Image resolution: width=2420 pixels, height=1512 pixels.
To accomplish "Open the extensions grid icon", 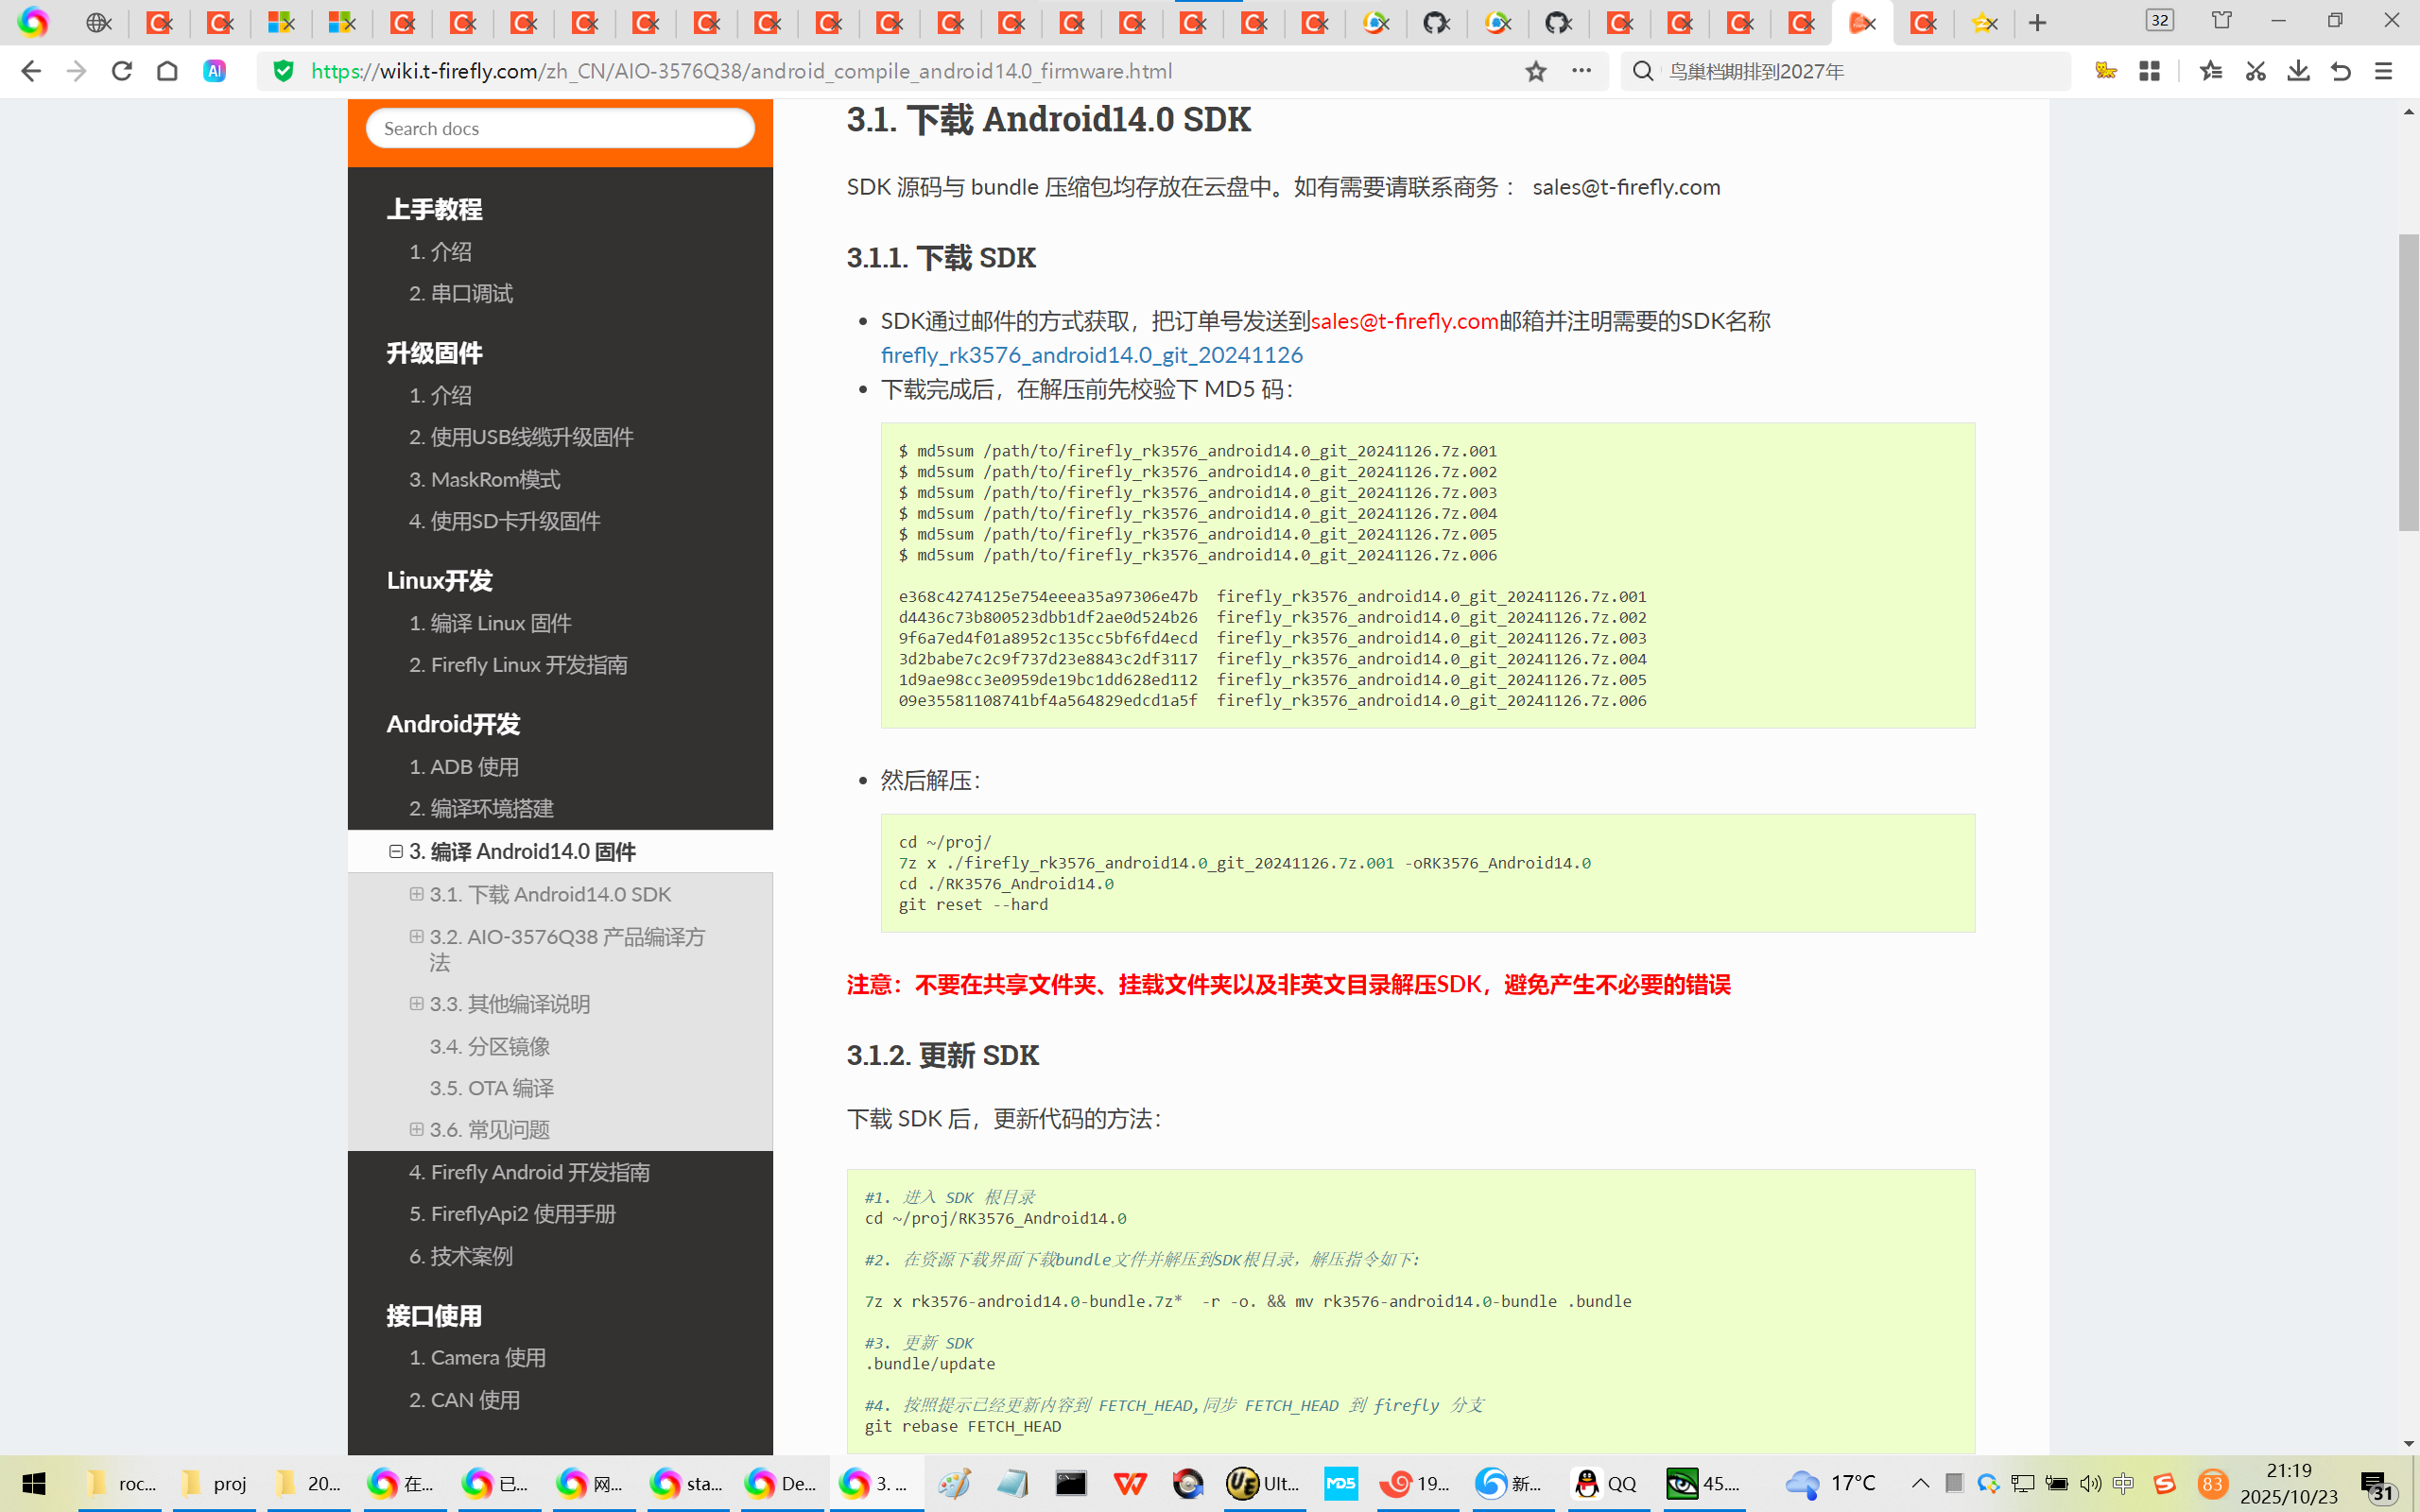I will click(x=2149, y=71).
